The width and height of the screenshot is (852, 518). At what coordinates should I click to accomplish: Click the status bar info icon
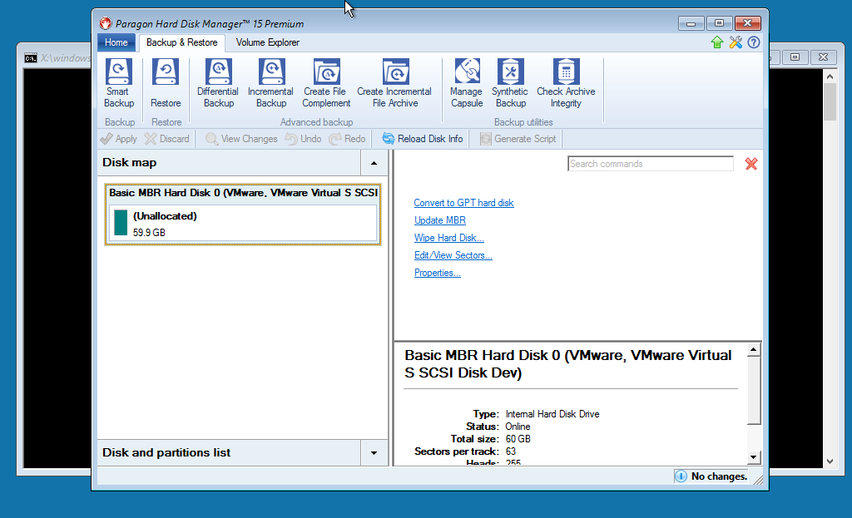click(x=681, y=476)
